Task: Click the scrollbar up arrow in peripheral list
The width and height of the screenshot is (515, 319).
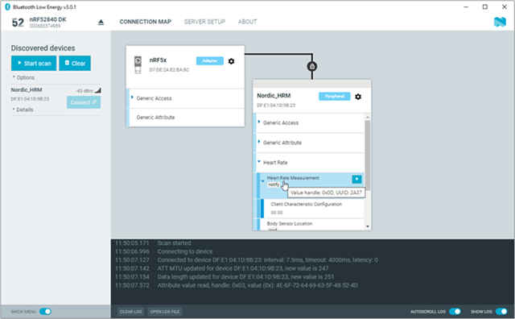Action: pos(368,117)
